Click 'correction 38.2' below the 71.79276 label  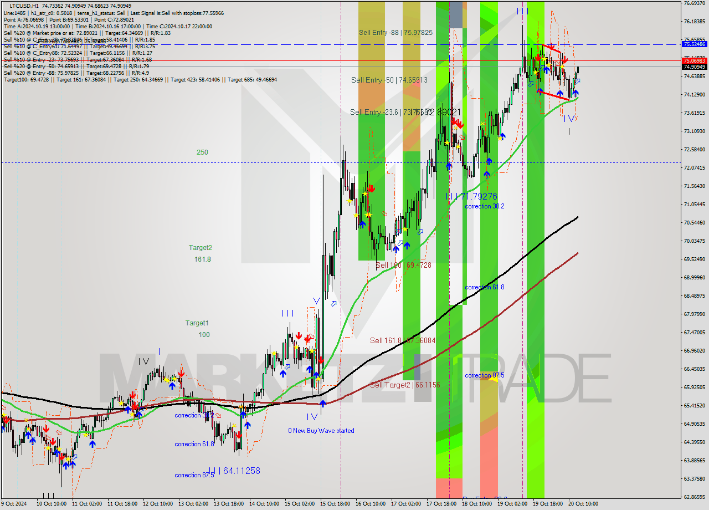485,206
